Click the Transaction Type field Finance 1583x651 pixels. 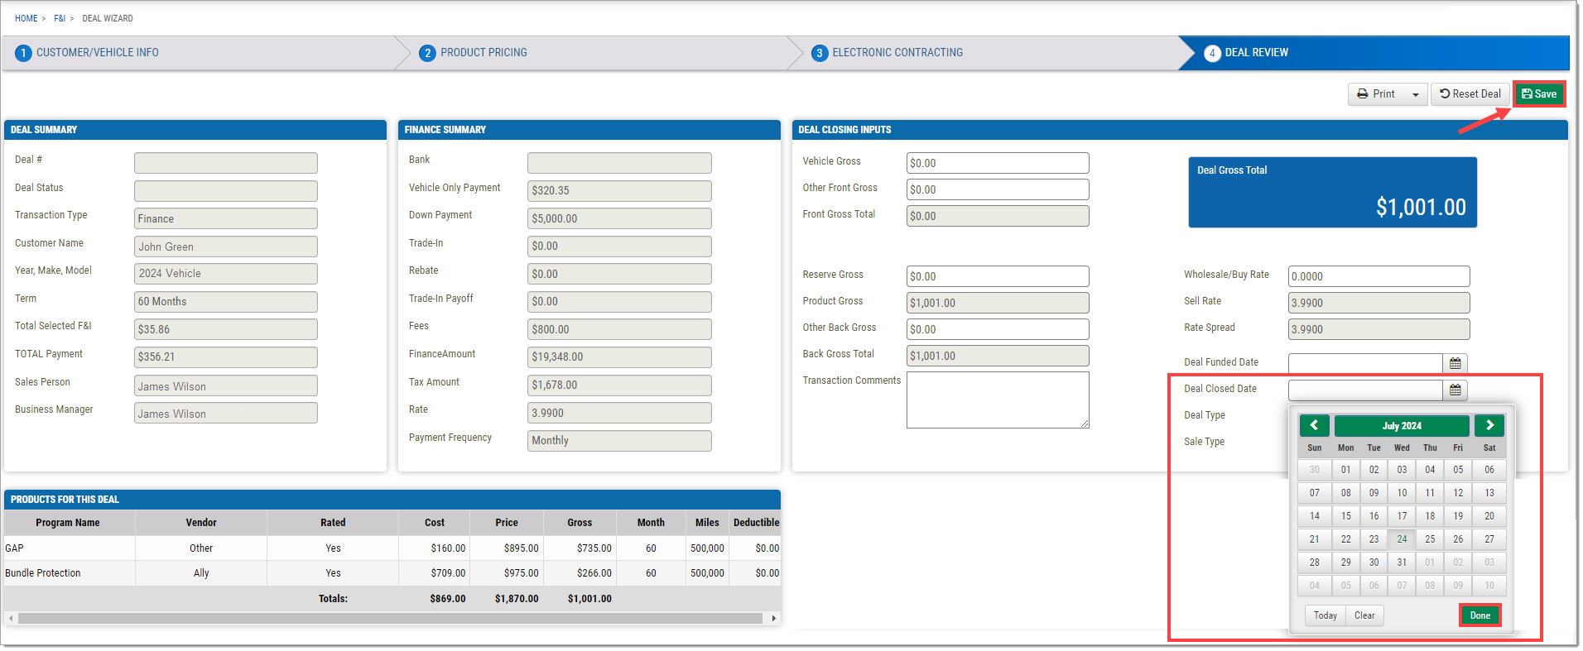pos(226,218)
